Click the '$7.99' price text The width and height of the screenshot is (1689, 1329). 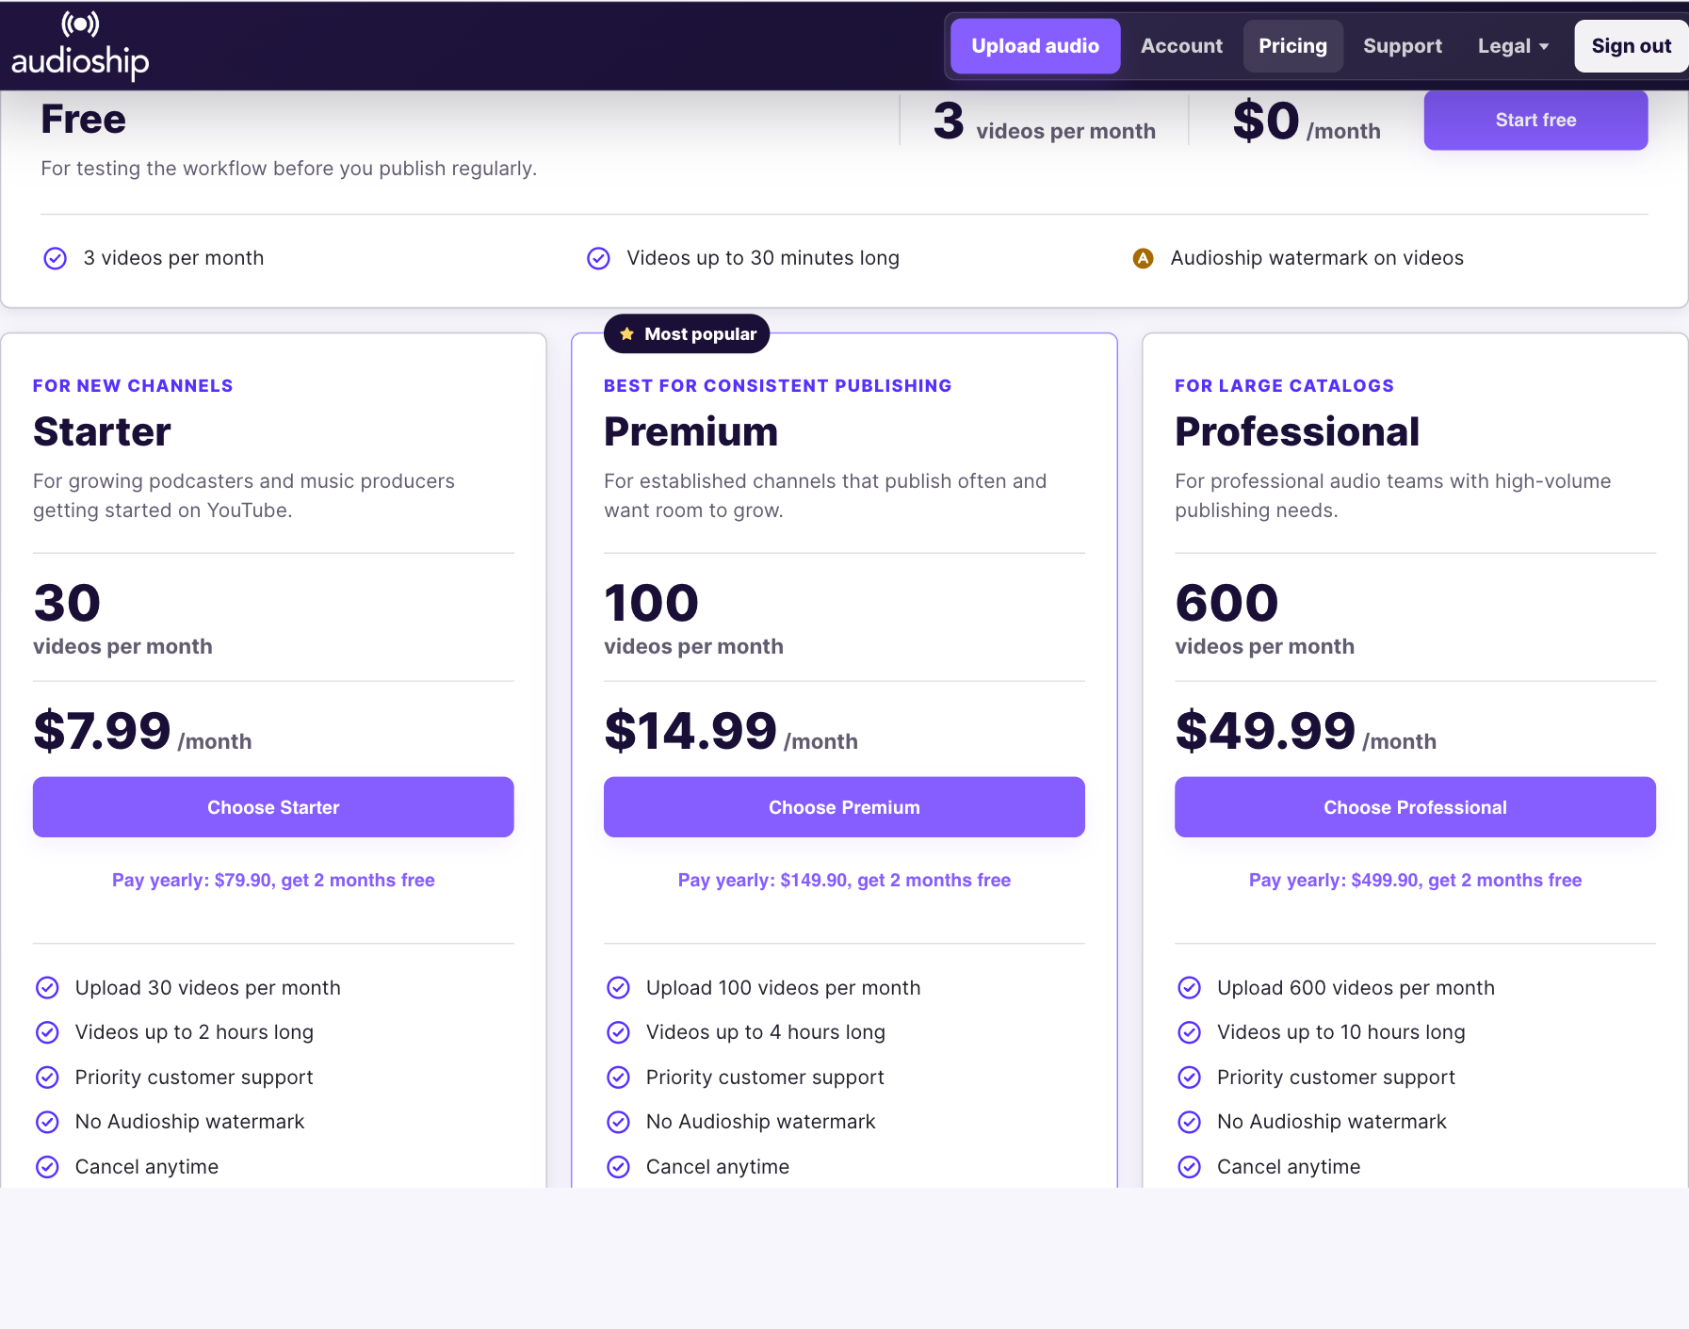102,731
